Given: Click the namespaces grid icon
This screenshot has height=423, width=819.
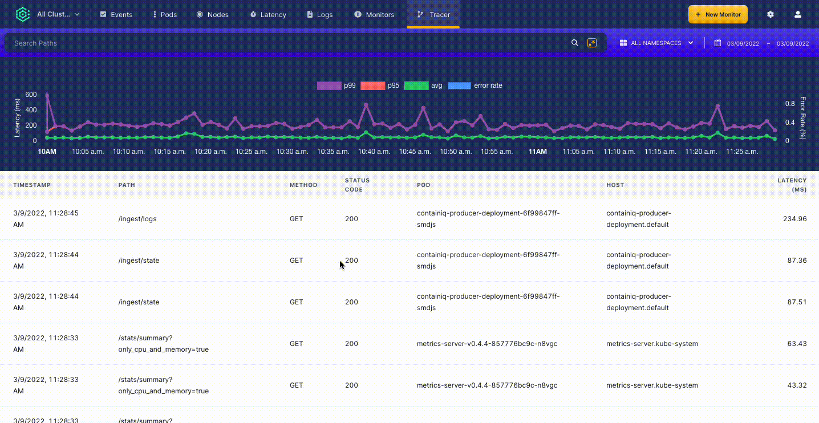Looking at the screenshot, I should (623, 43).
